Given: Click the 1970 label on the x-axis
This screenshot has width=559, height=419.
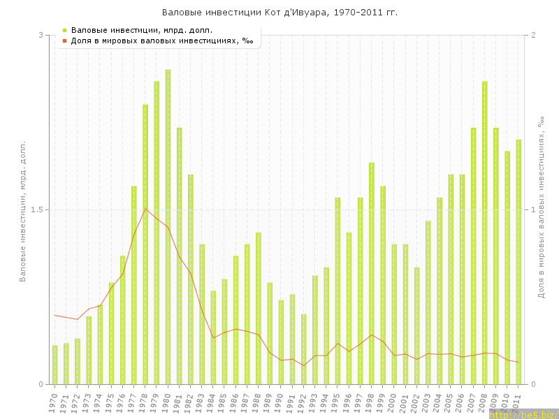Looking at the screenshot, I should tap(54, 402).
